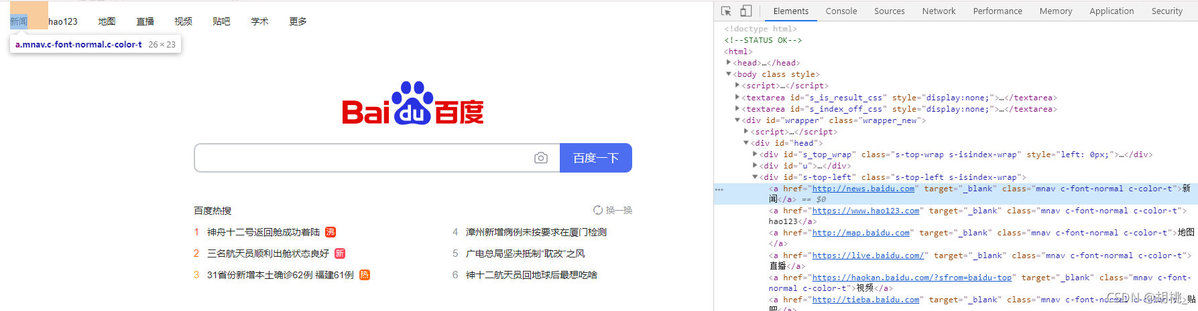
Task: Click the inspect element picker icon
Action: 726,11
